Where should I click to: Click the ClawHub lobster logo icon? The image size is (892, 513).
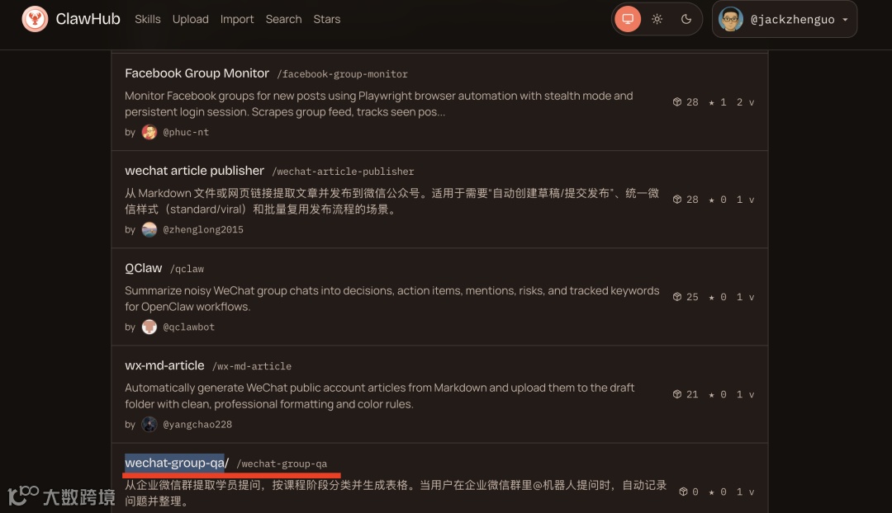coord(35,19)
